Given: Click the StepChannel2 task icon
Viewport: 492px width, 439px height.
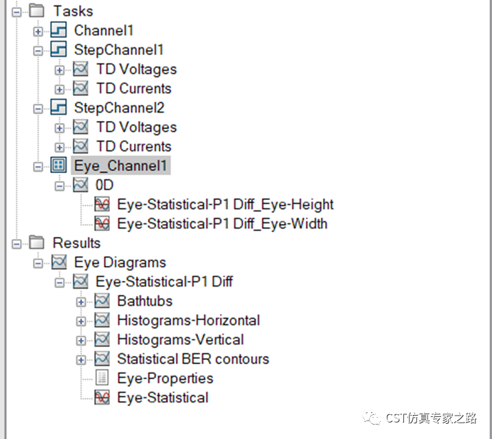Looking at the screenshot, I should pos(59,108).
